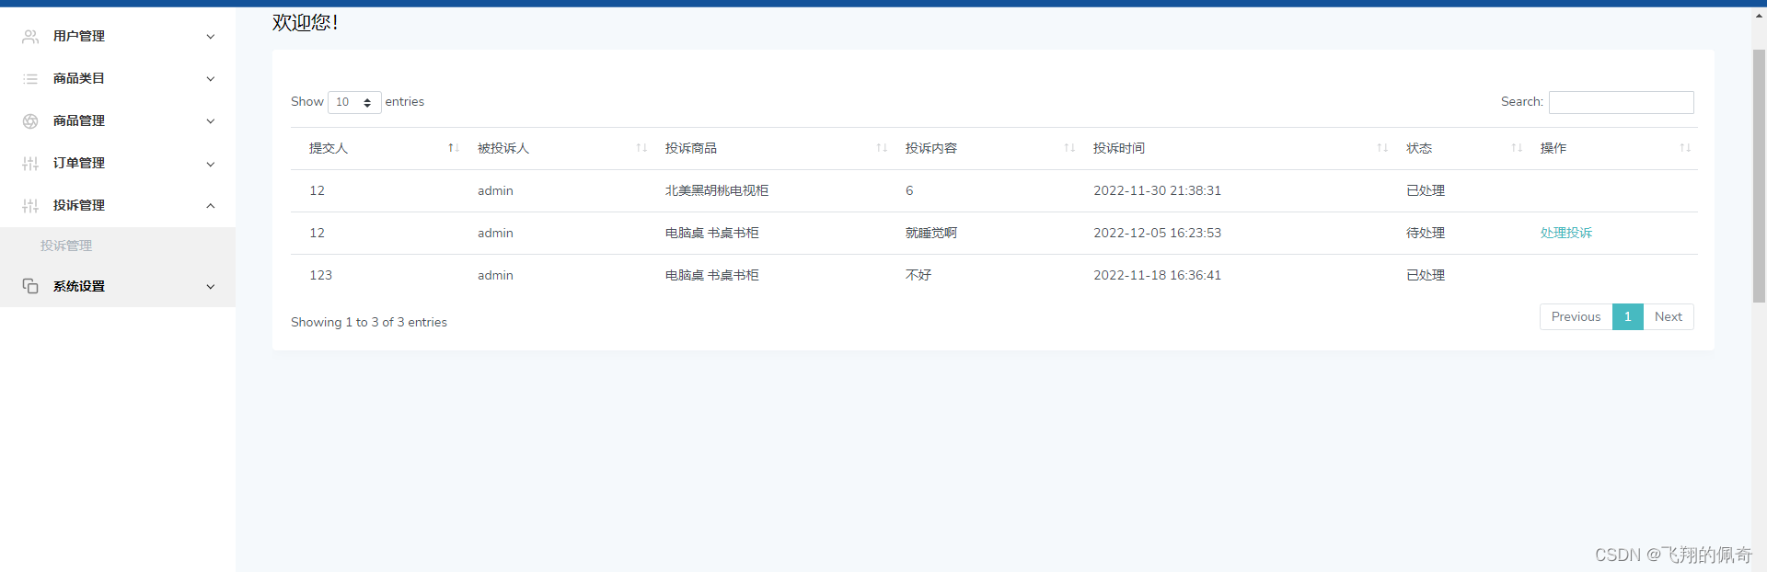Expand 订单管理 menu chevron
Image resolution: width=1767 pixels, height=572 pixels.
coord(210,164)
